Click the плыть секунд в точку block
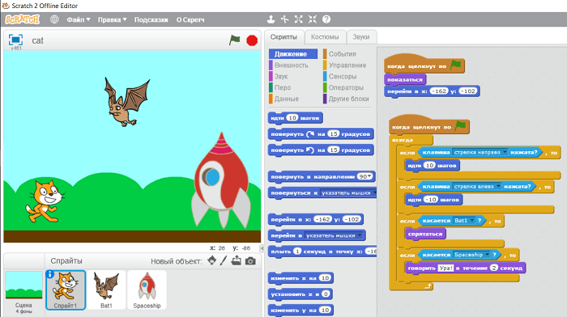Screen dimensions: 567x317 tap(322, 251)
